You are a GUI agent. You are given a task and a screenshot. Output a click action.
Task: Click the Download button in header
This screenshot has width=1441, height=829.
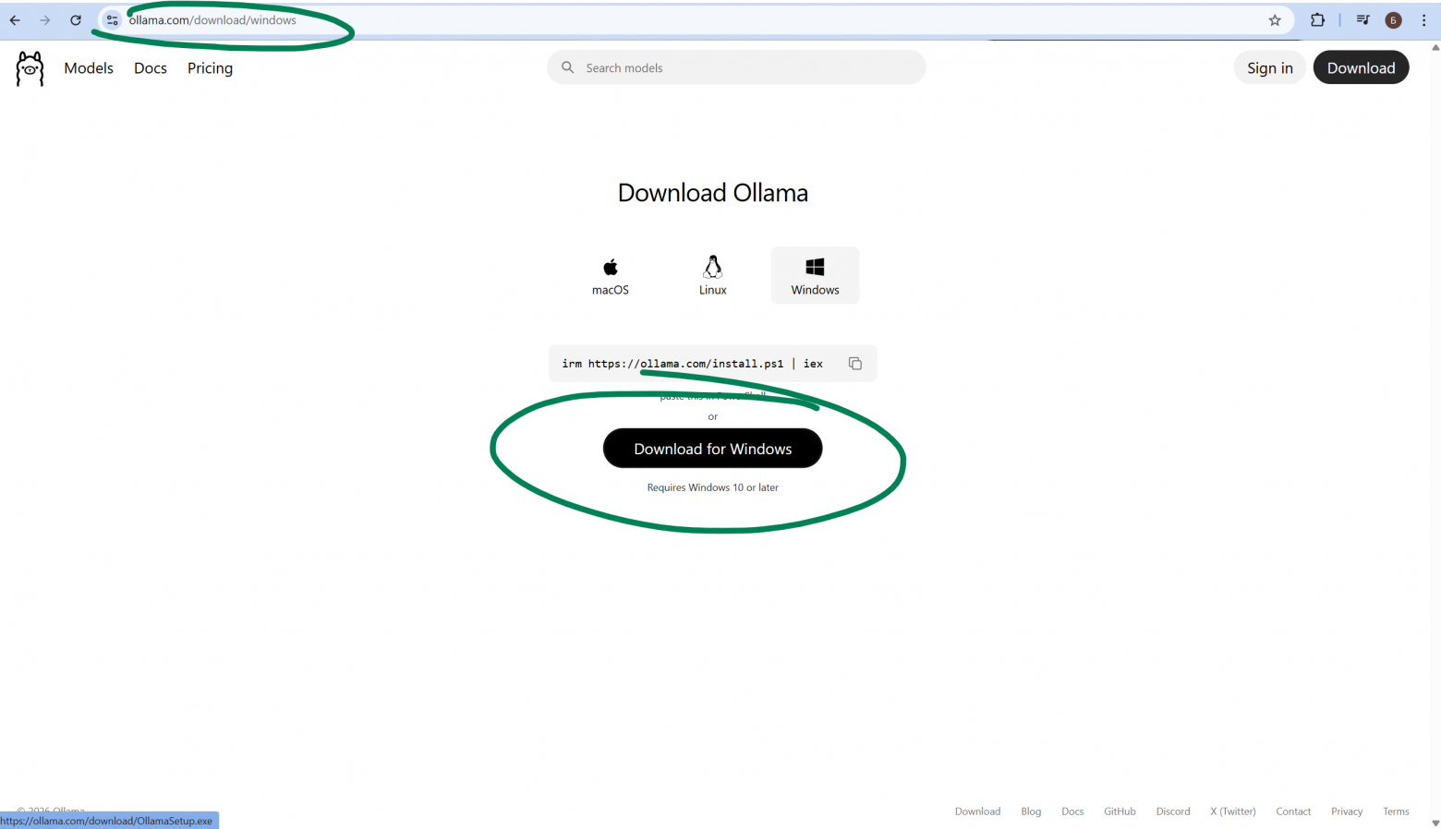(1361, 67)
